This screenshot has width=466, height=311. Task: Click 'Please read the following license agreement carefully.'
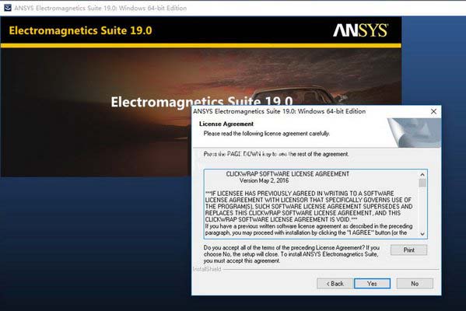(x=267, y=134)
